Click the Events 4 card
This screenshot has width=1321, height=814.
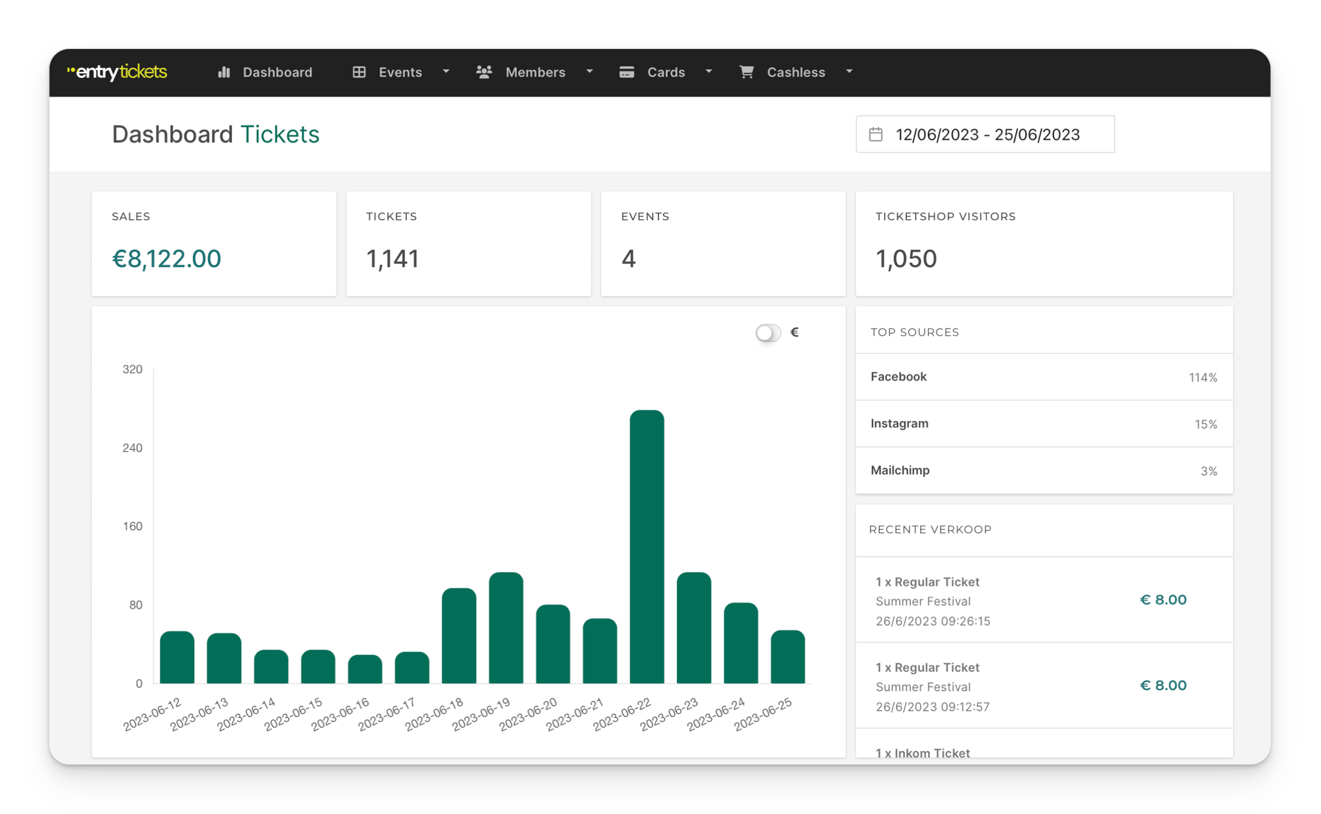click(723, 244)
